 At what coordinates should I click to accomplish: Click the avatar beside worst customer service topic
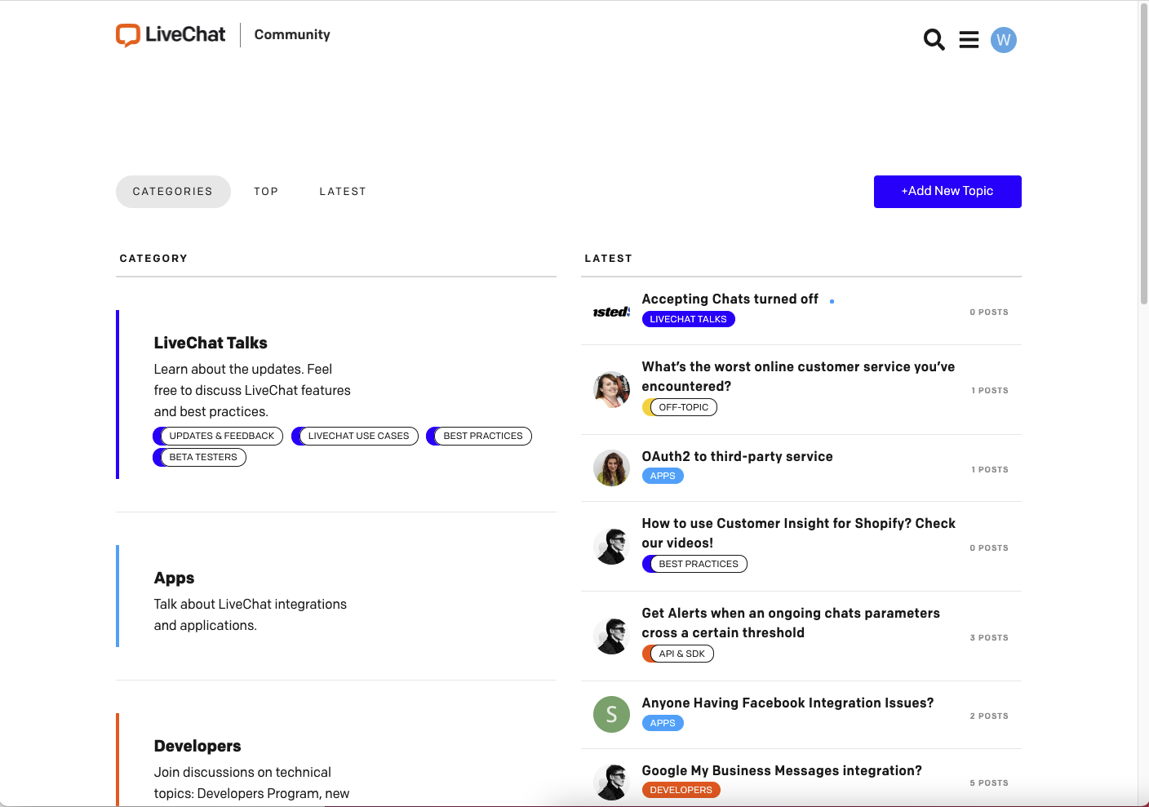(611, 389)
